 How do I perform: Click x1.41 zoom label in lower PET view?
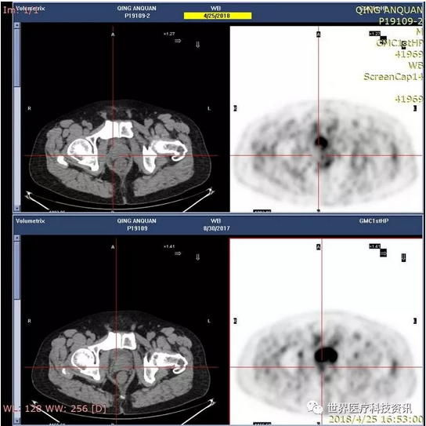tap(374, 246)
